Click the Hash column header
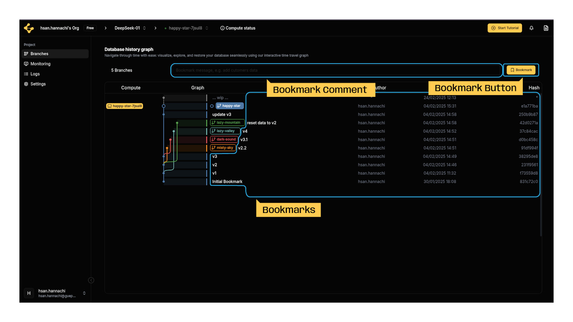Image resolution: width=573 pixels, height=322 pixels. click(534, 88)
